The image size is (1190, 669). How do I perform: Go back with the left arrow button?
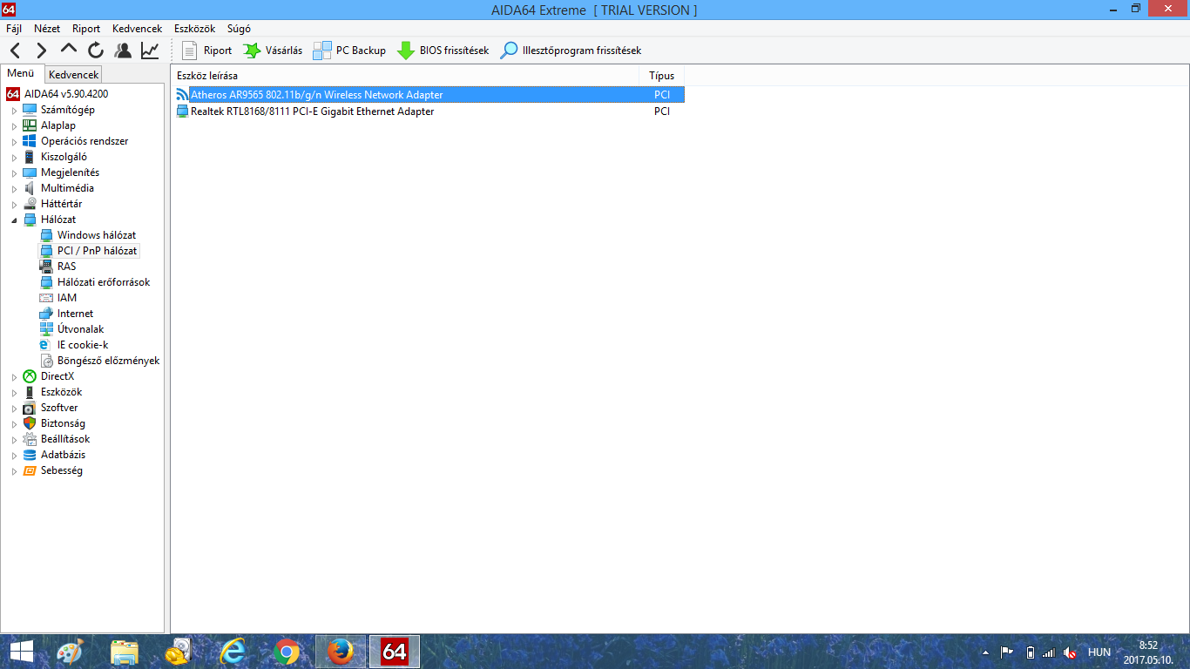(16, 51)
